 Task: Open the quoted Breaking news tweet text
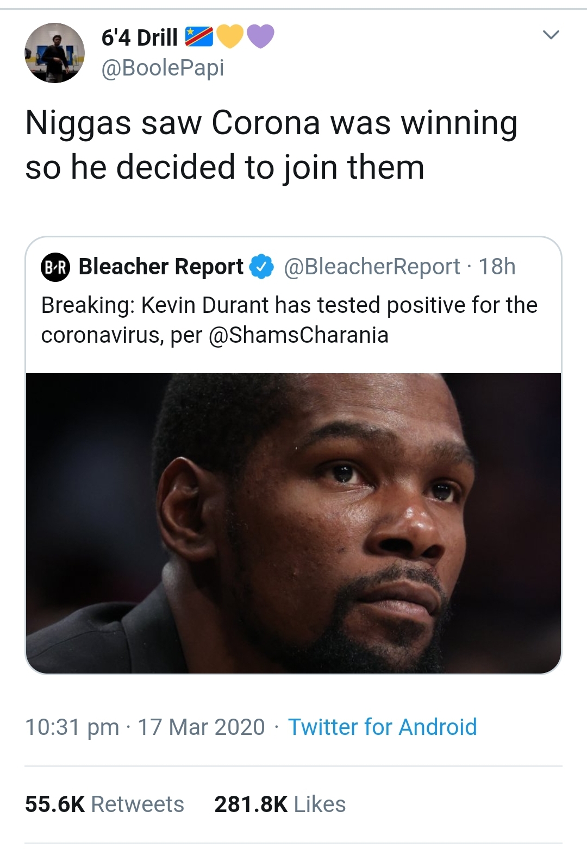(289, 320)
